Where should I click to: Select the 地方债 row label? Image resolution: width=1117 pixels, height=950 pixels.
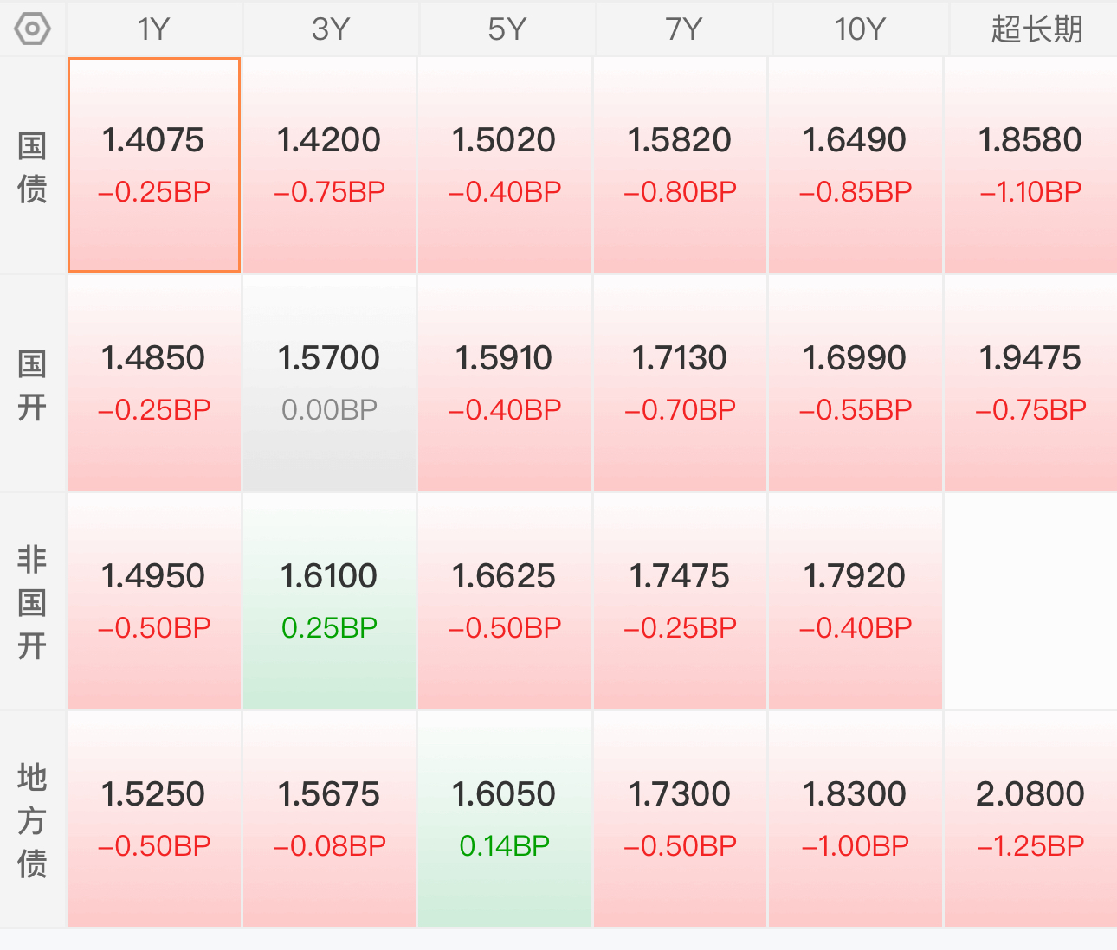click(x=32, y=819)
